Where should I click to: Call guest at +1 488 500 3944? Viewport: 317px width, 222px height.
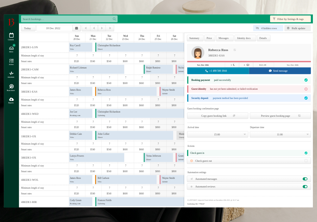tap(218, 71)
